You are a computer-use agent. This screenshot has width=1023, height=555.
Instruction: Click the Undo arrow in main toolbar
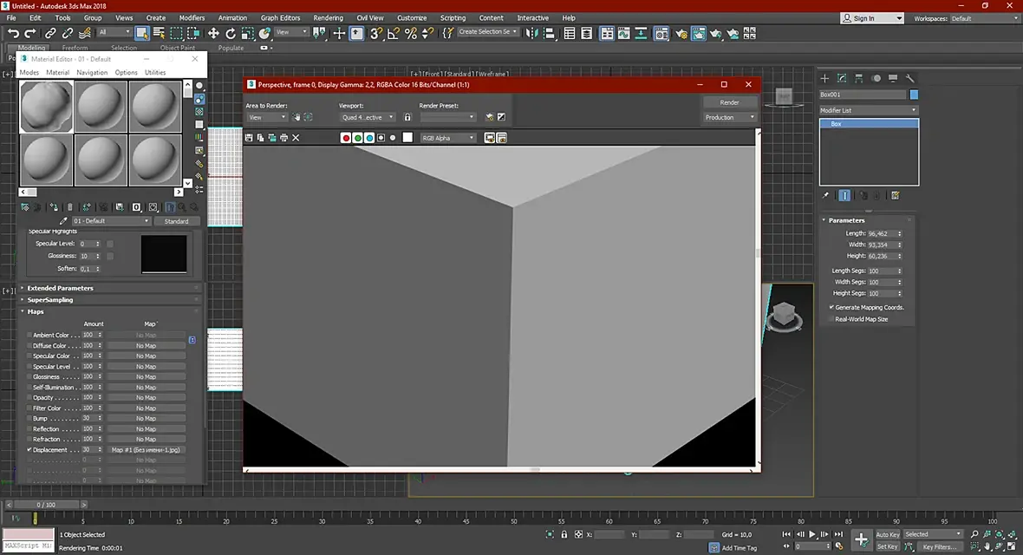[x=13, y=33]
